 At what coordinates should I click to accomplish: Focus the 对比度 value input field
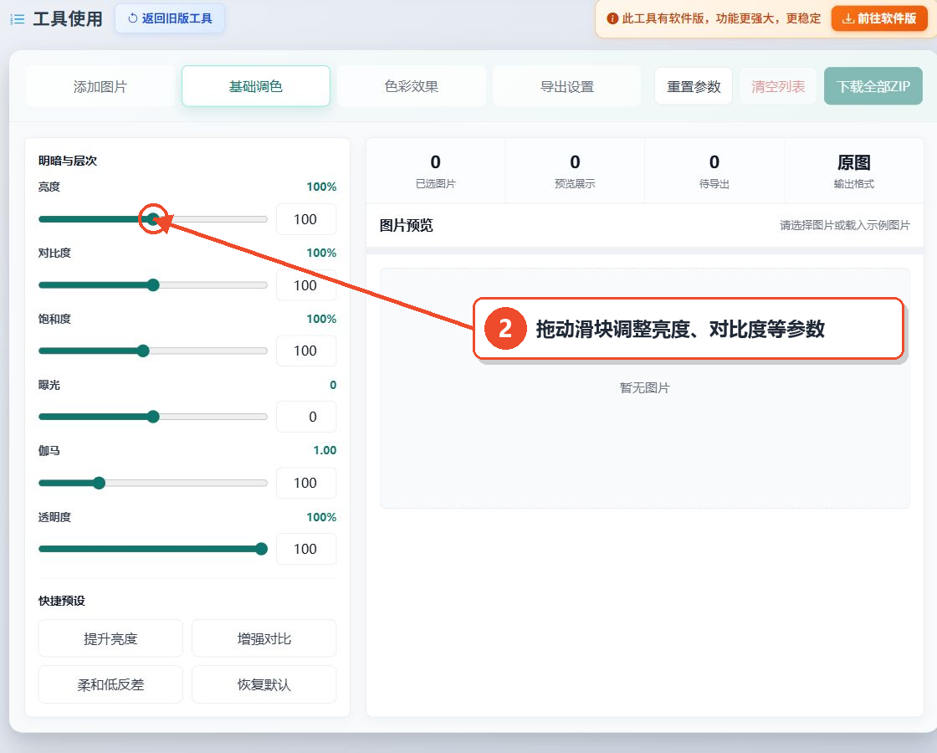point(306,285)
